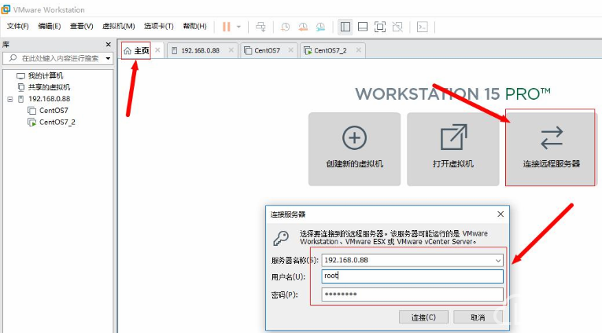
Task: Select 我的计算机 in the library tree
Action: click(x=46, y=75)
